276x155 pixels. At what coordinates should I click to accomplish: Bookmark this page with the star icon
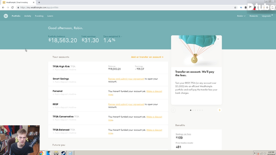[235, 8]
